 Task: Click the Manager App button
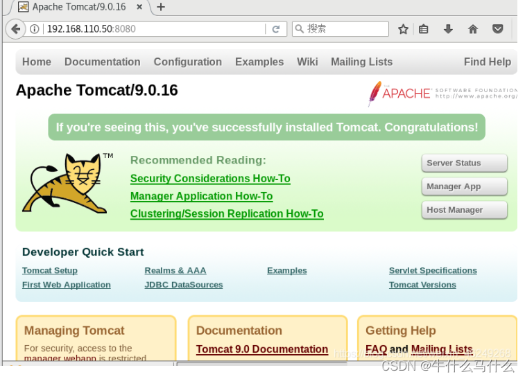click(465, 186)
